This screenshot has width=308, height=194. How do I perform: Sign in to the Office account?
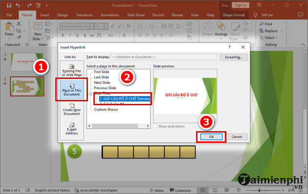[x=241, y=5]
